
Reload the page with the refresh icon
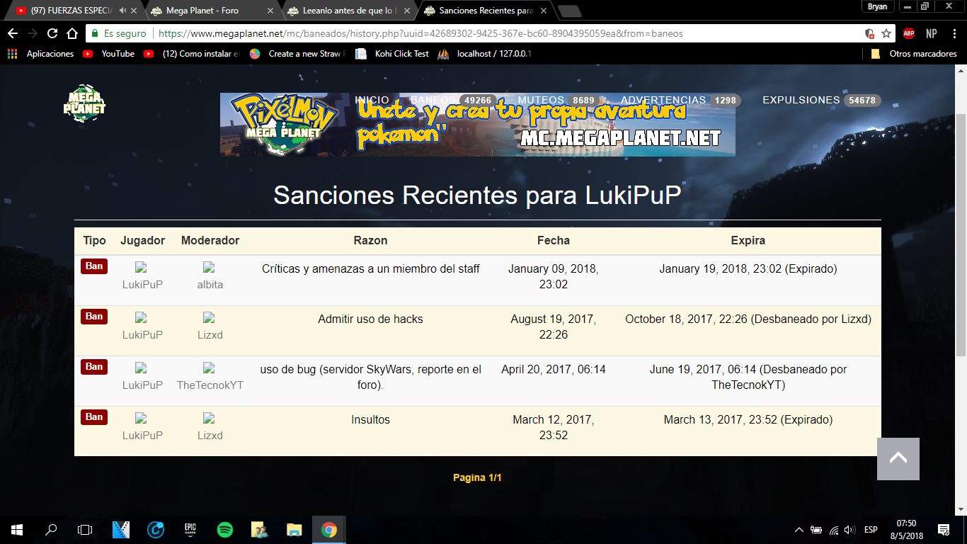pyautogui.click(x=52, y=33)
